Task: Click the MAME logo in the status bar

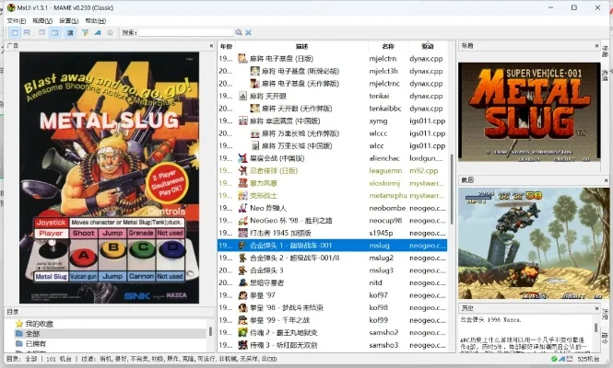Action: 561,359
